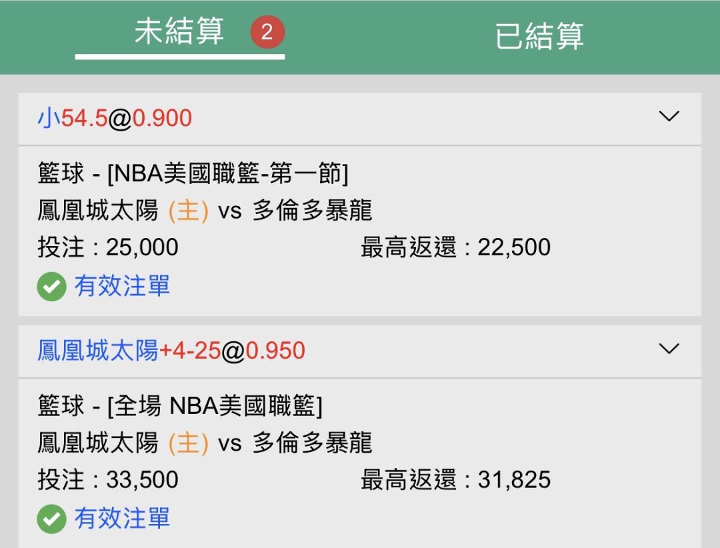Expand the 鳳凰城太陽+4-25 bet chevron

669,349
